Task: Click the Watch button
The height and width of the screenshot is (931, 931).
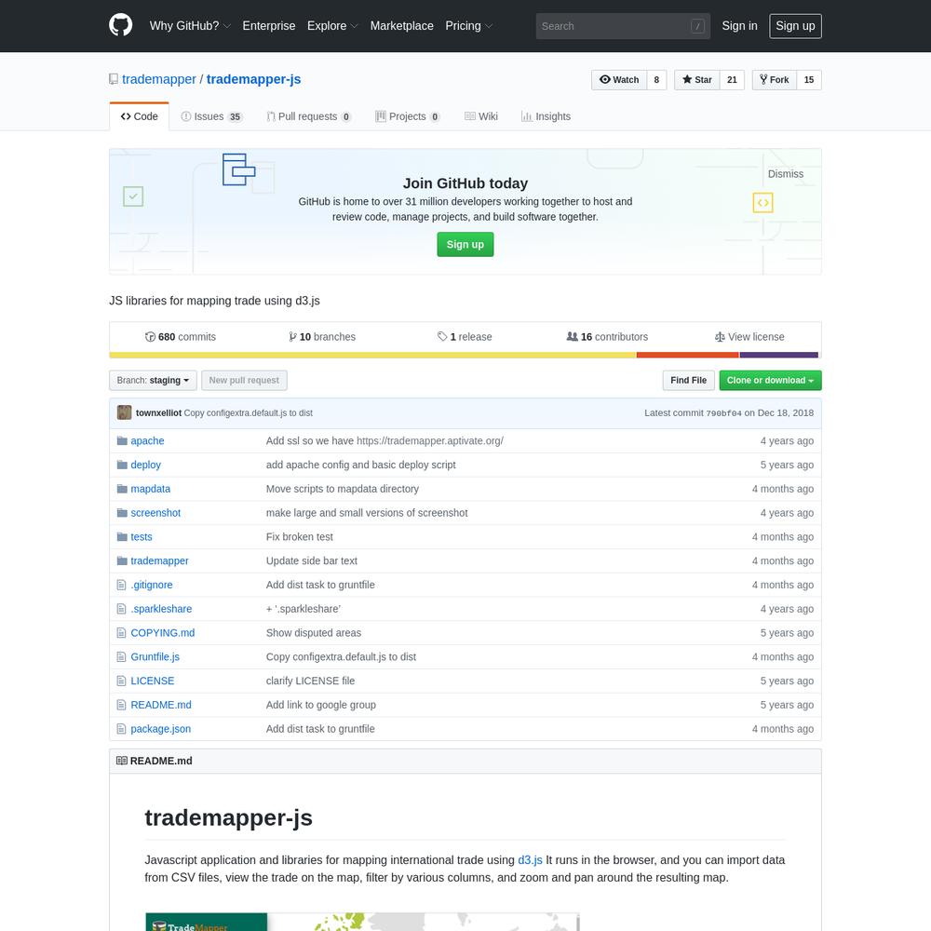Action: click(619, 79)
